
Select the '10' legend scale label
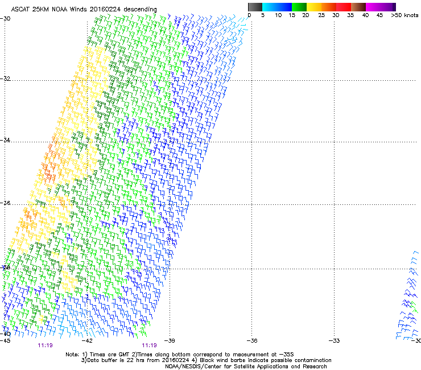pyautogui.click(x=278, y=15)
